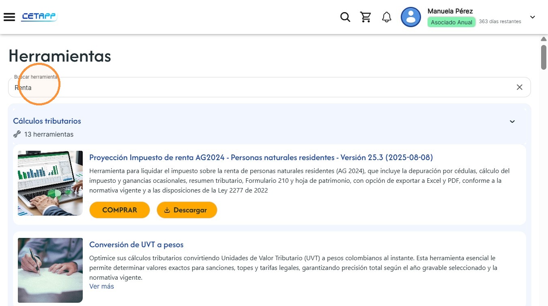Click the page scrollbar thumb
This screenshot has height=306, width=548.
(544, 57)
